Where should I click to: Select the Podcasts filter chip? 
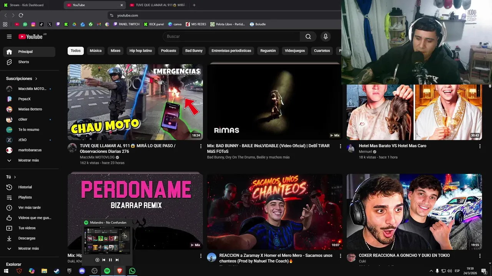click(x=168, y=51)
